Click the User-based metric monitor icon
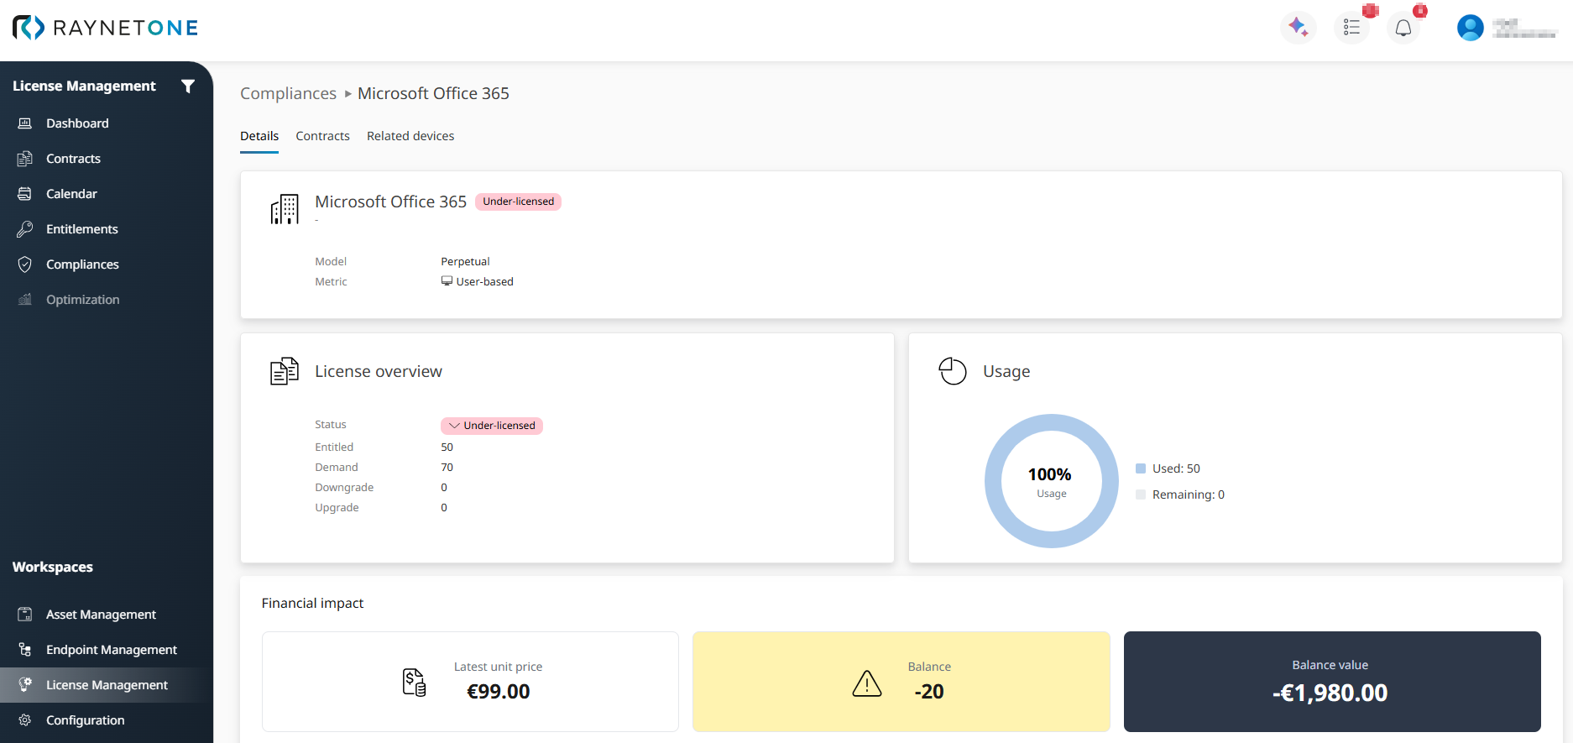The width and height of the screenshot is (1573, 743). (447, 281)
